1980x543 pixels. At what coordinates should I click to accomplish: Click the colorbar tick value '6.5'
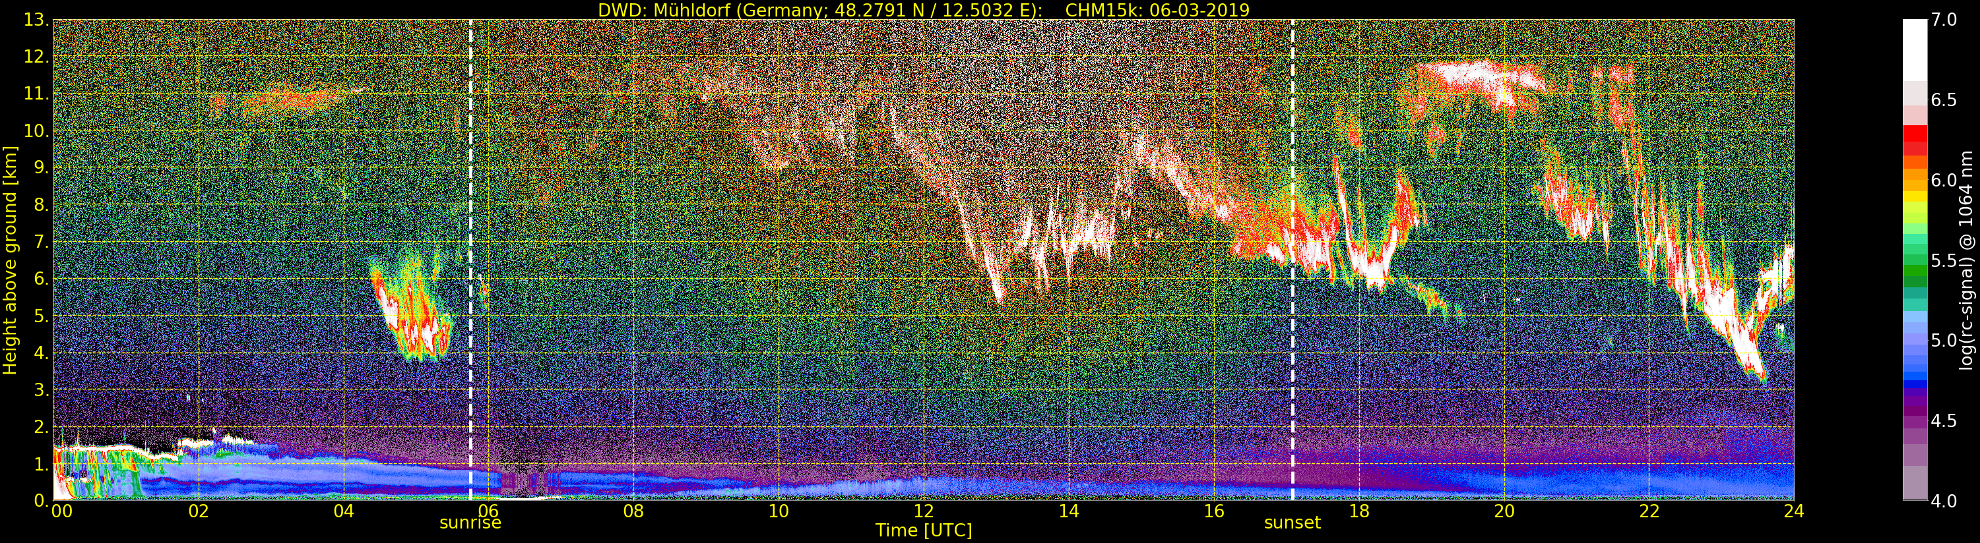1944,100
